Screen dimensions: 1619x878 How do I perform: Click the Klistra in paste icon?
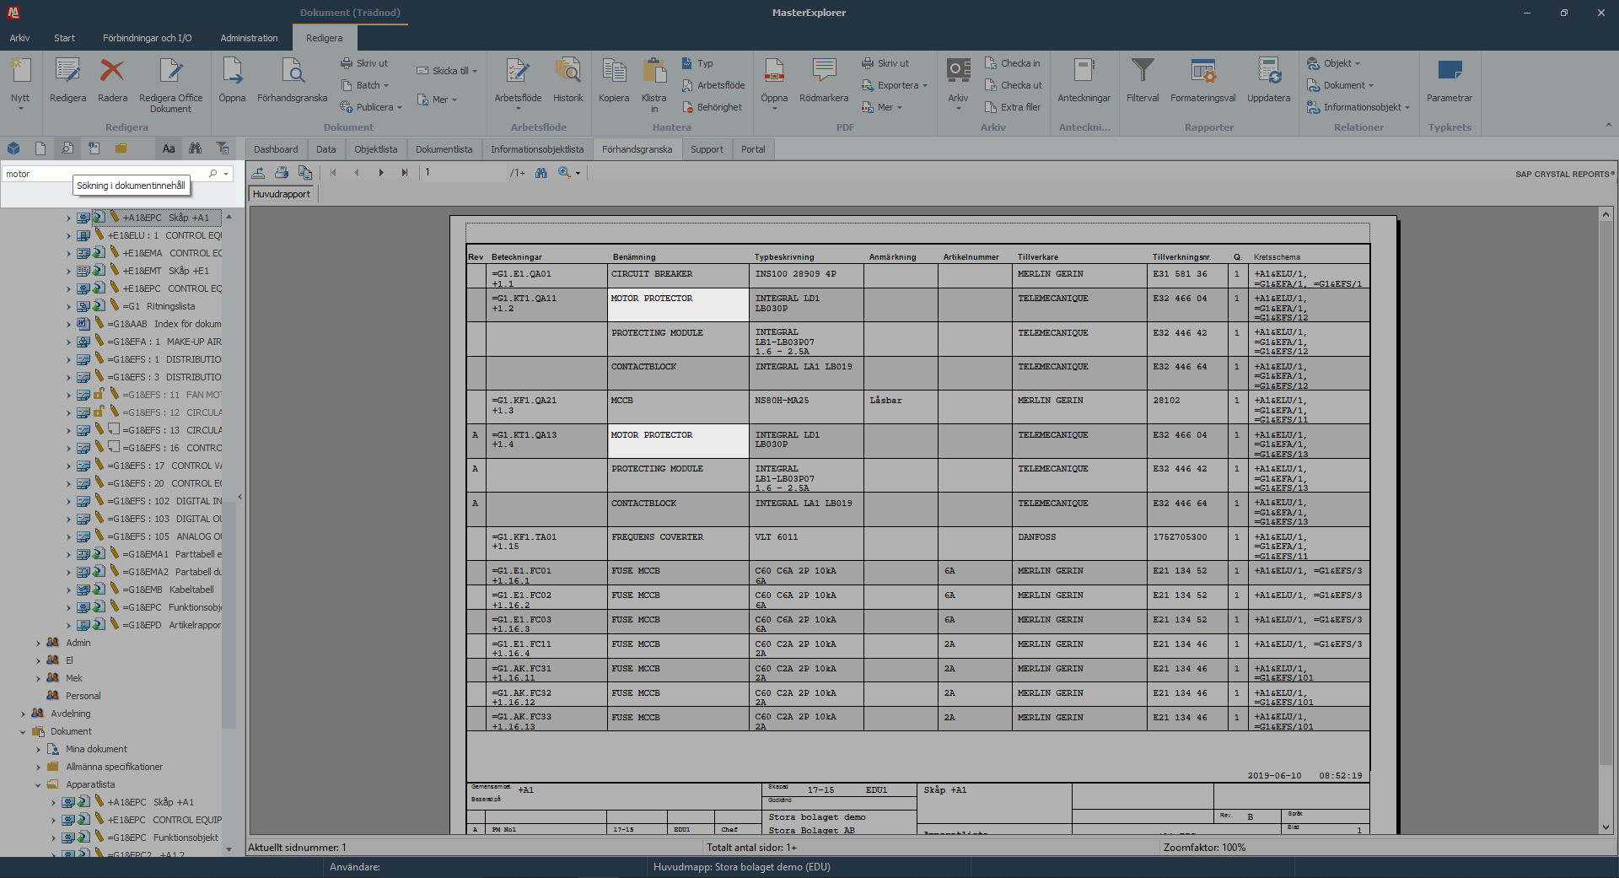tap(654, 72)
